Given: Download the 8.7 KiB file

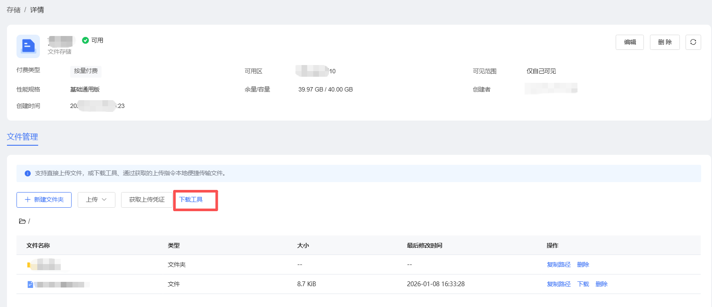Looking at the screenshot, I should [583, 284].
